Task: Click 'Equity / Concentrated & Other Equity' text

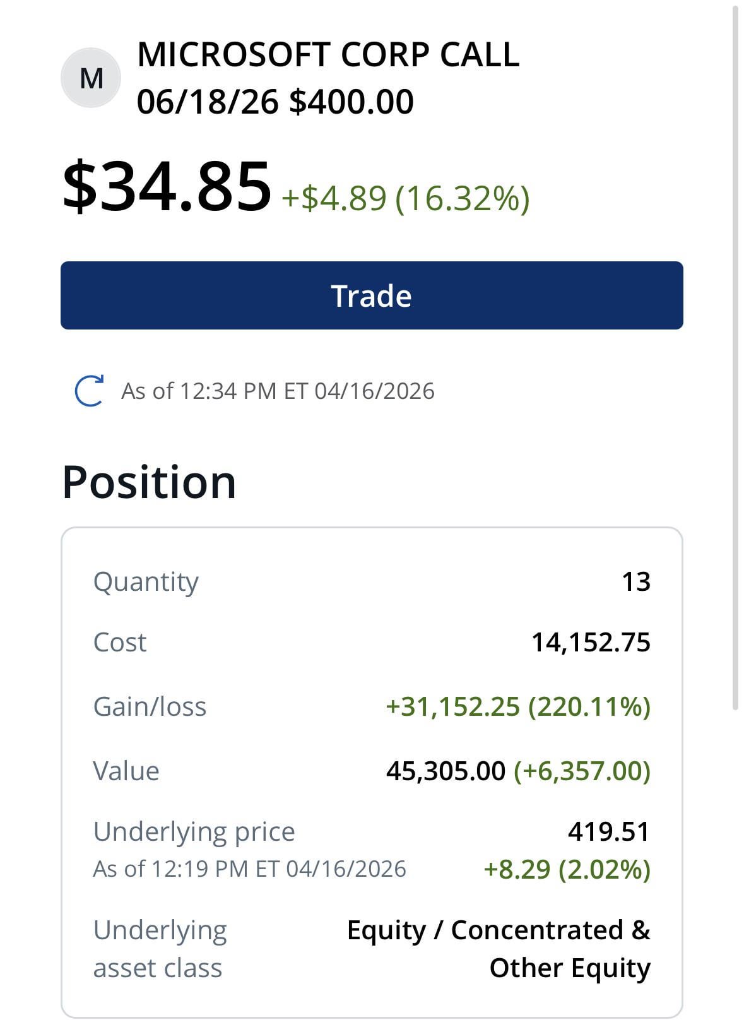Action: (499, 949)
